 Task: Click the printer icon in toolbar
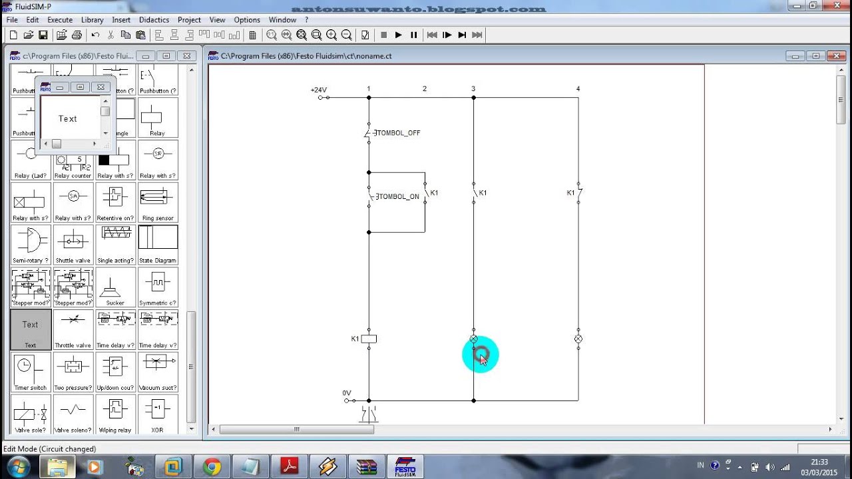point(77,35)
